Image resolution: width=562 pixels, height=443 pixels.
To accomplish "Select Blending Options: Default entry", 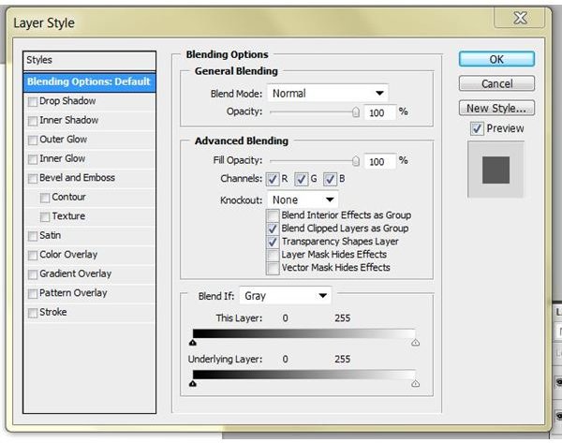I will point(89,82).
